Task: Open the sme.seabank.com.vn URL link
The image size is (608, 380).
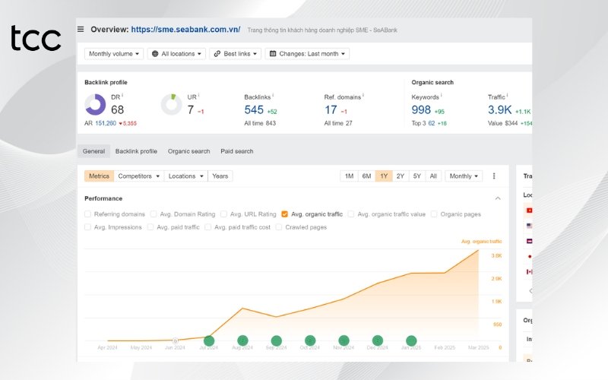Action: pyautogui.click(x=185, y=30)
